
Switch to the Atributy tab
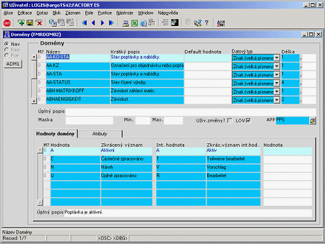[x=100, y=134]
